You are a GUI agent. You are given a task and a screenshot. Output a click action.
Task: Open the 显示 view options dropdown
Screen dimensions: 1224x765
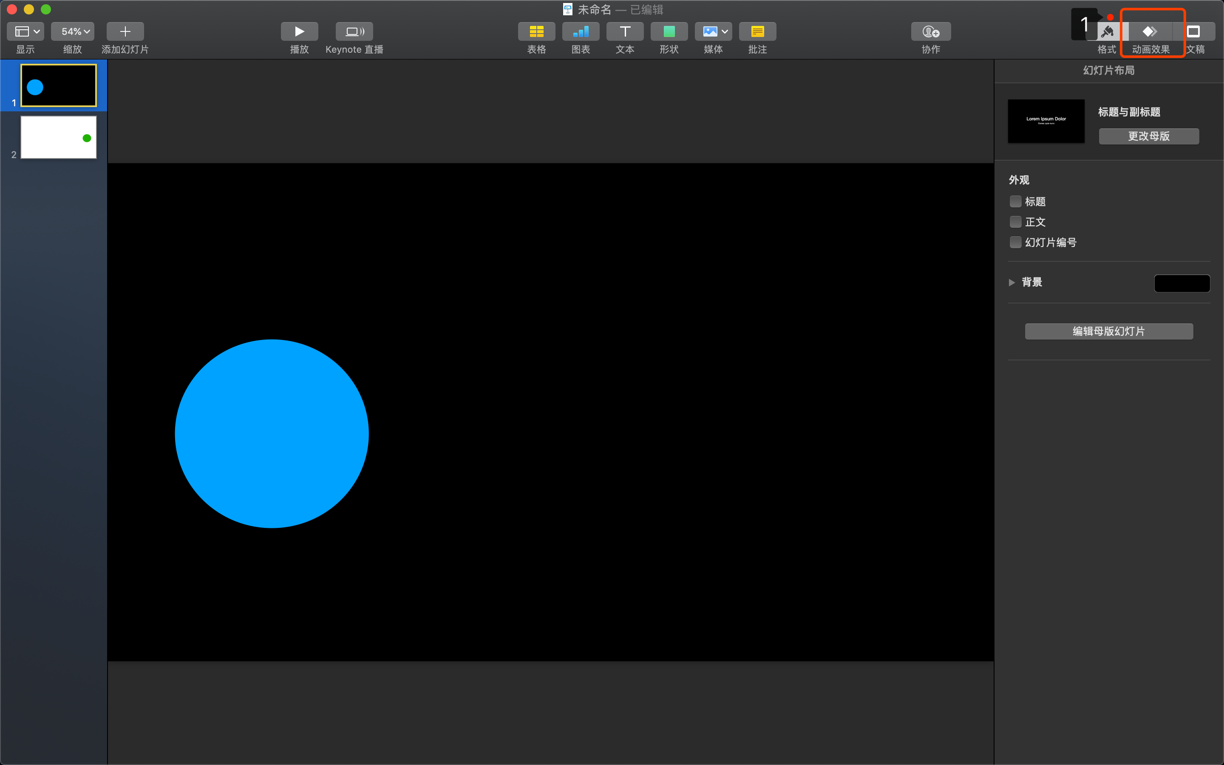point(25,31)
